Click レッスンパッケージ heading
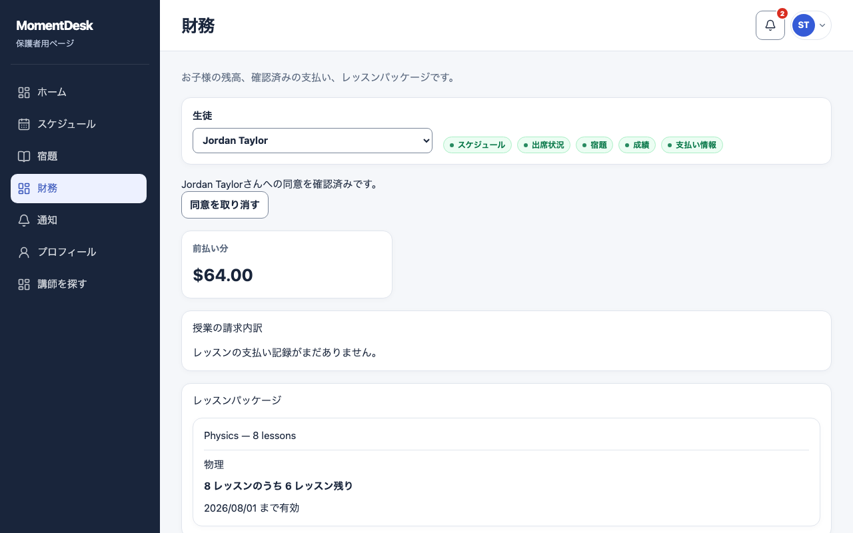Image resolution: width=853 pixels, height=533 pixels. tap(237, 400)
